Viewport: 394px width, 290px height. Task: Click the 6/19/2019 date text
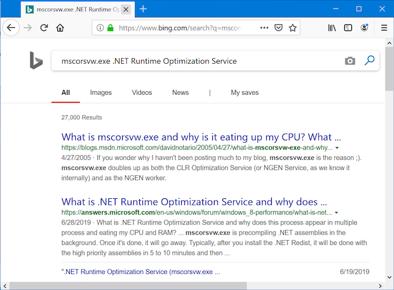[354, 272]
